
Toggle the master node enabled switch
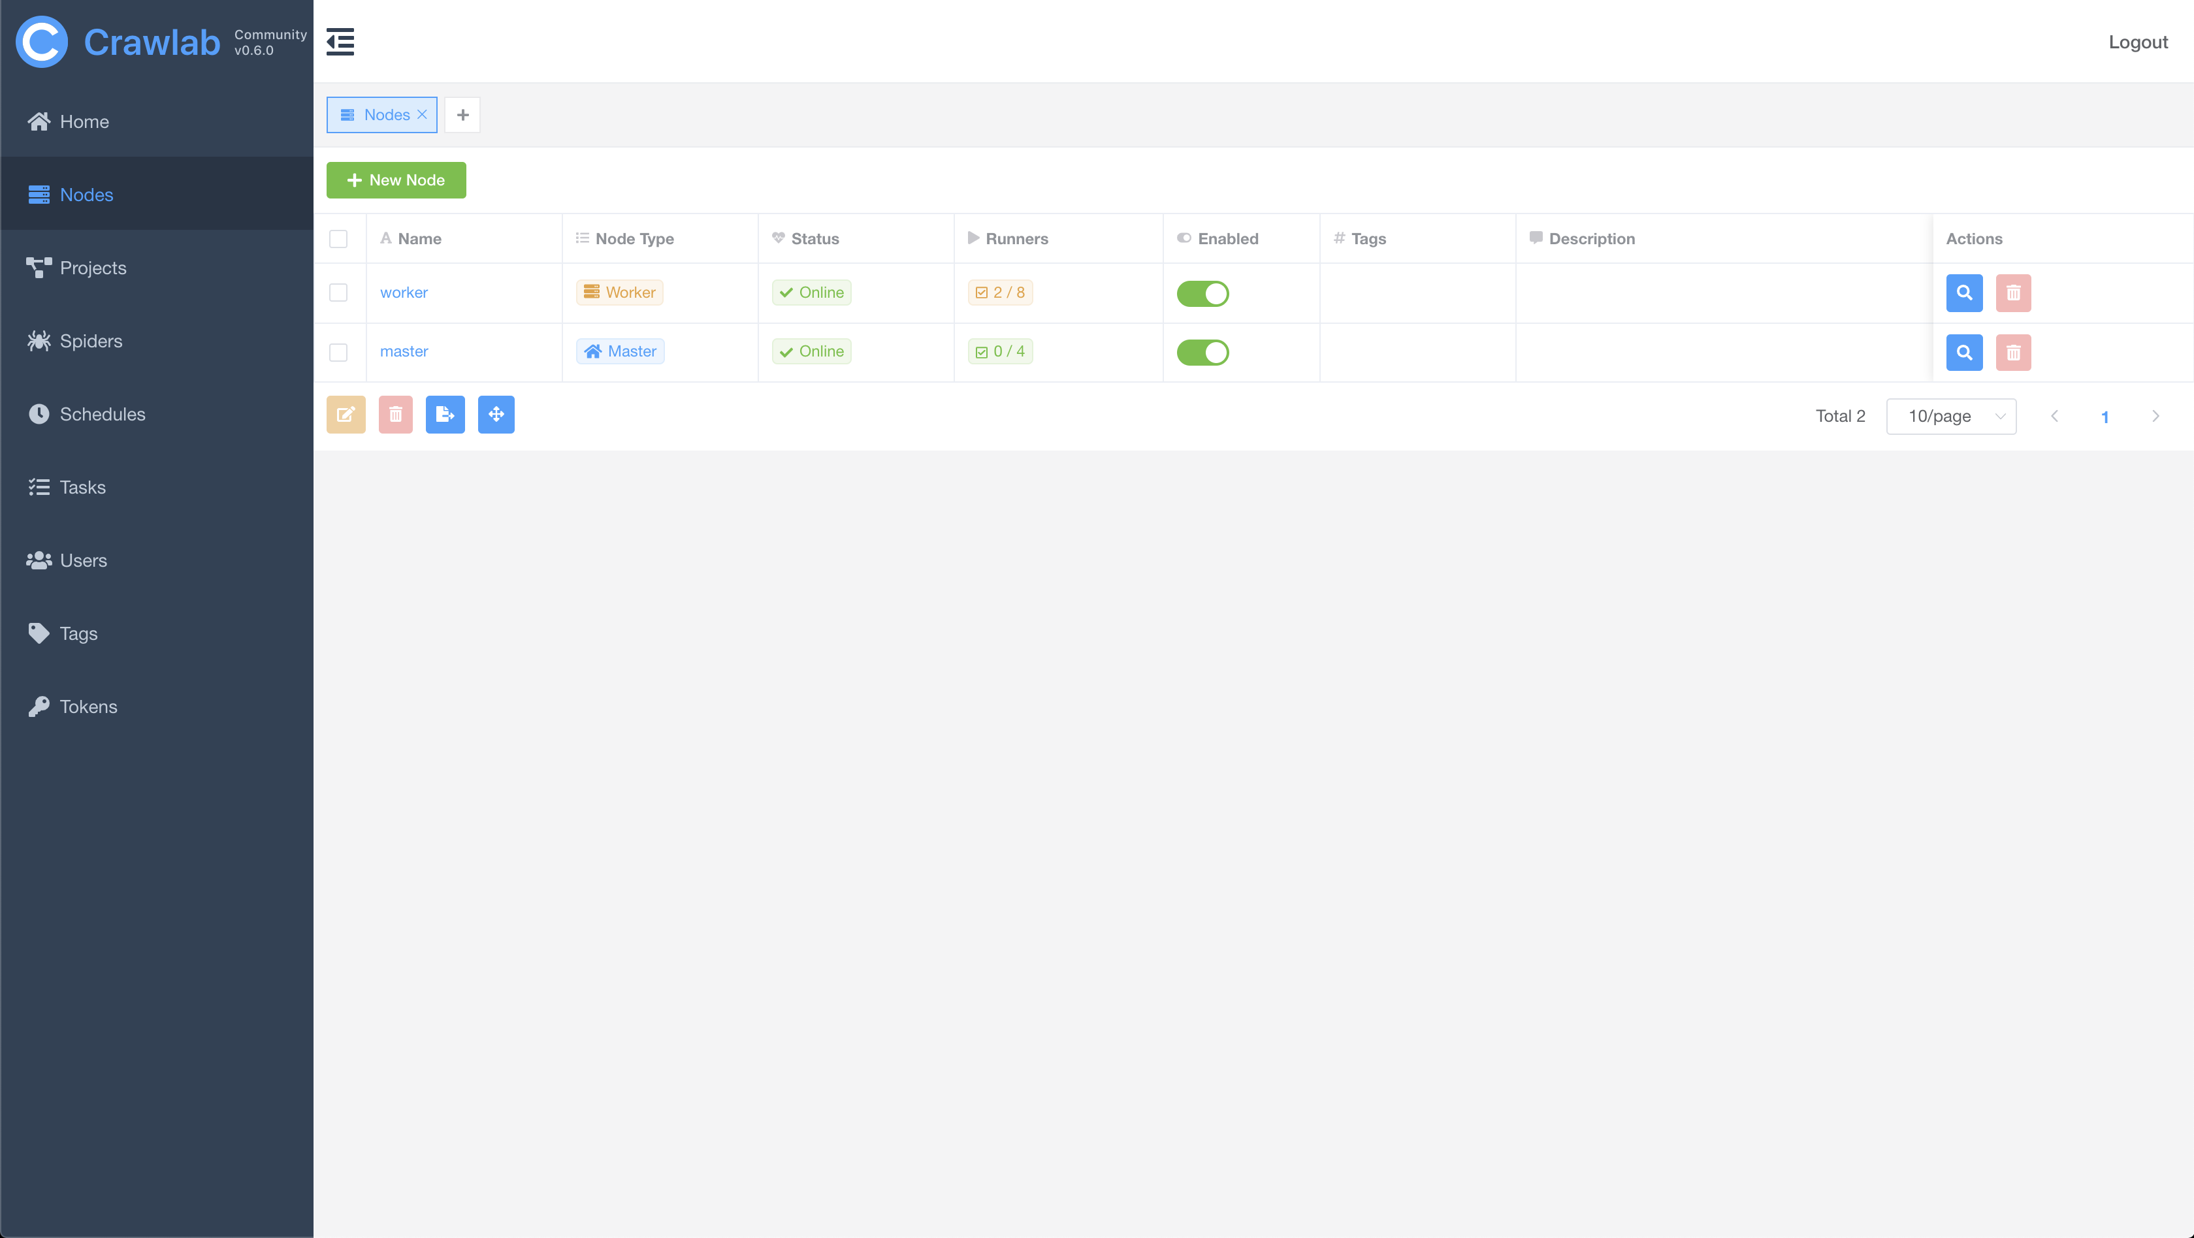tap(1202, 353)
